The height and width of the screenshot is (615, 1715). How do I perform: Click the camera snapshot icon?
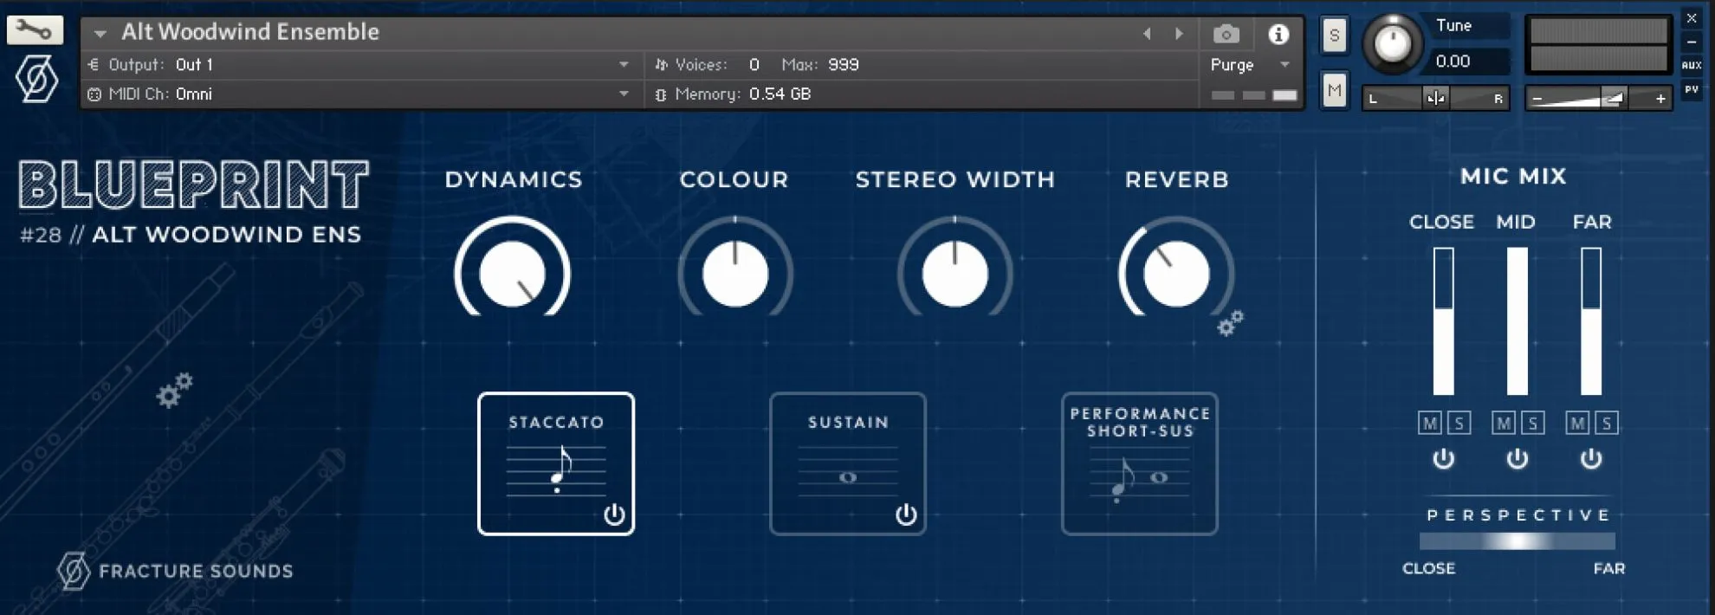[x=1226, y=34]
